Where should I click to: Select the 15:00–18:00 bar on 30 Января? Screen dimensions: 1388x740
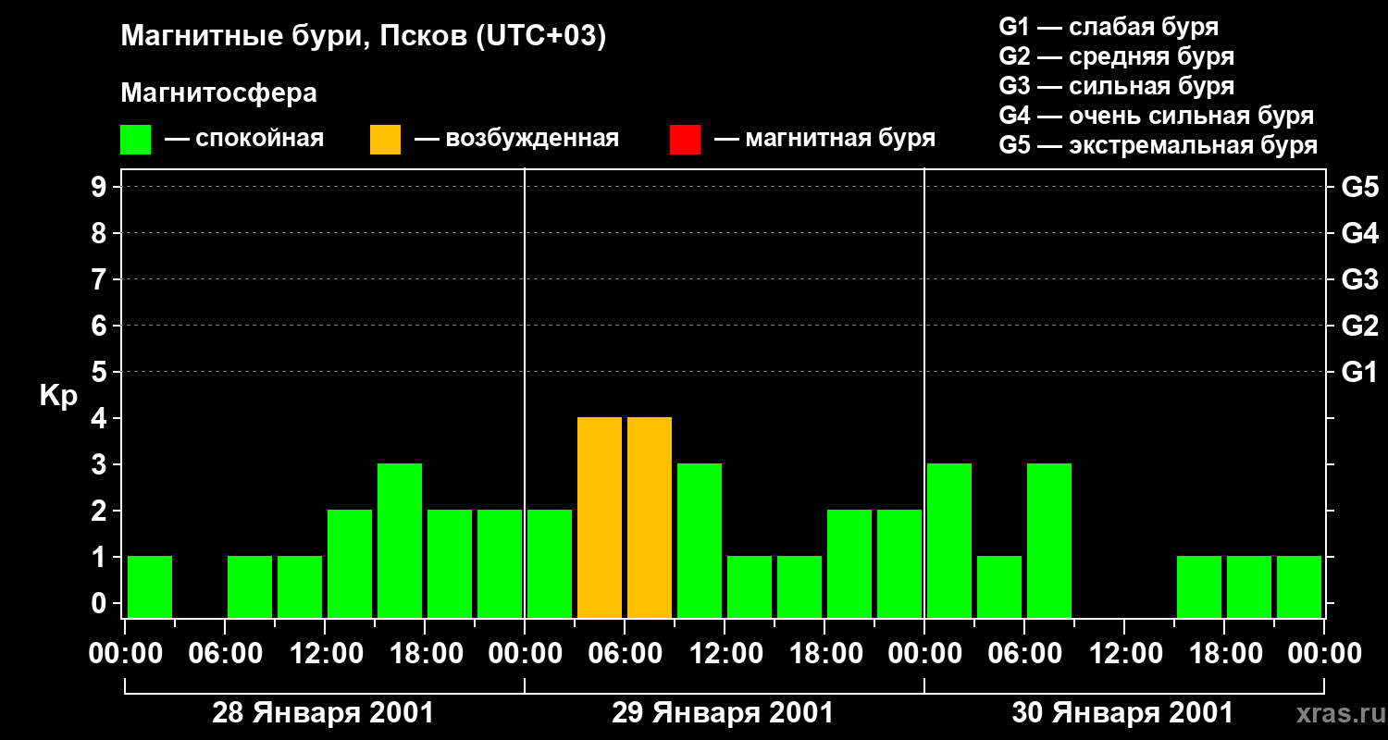tap(1199, 586)
